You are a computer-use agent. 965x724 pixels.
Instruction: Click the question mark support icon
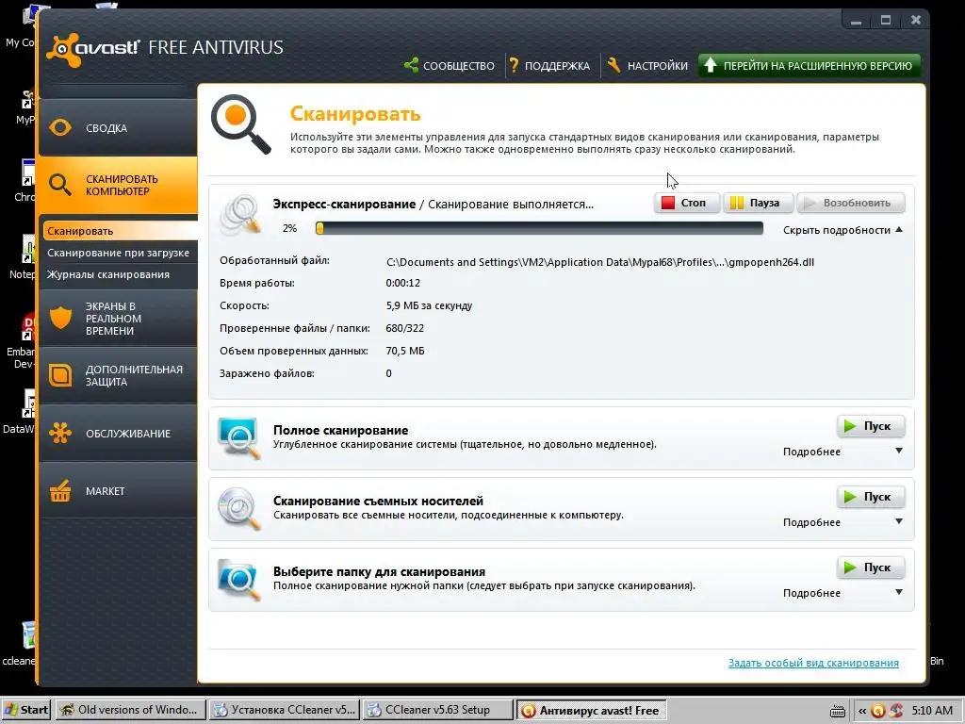click(514, 65)
